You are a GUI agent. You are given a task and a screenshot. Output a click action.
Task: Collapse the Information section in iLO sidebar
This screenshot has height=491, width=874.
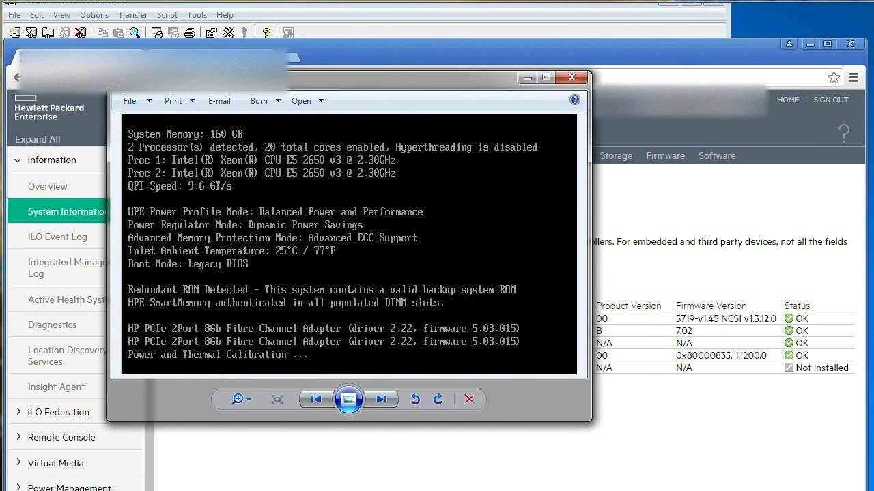pos(18,160)
